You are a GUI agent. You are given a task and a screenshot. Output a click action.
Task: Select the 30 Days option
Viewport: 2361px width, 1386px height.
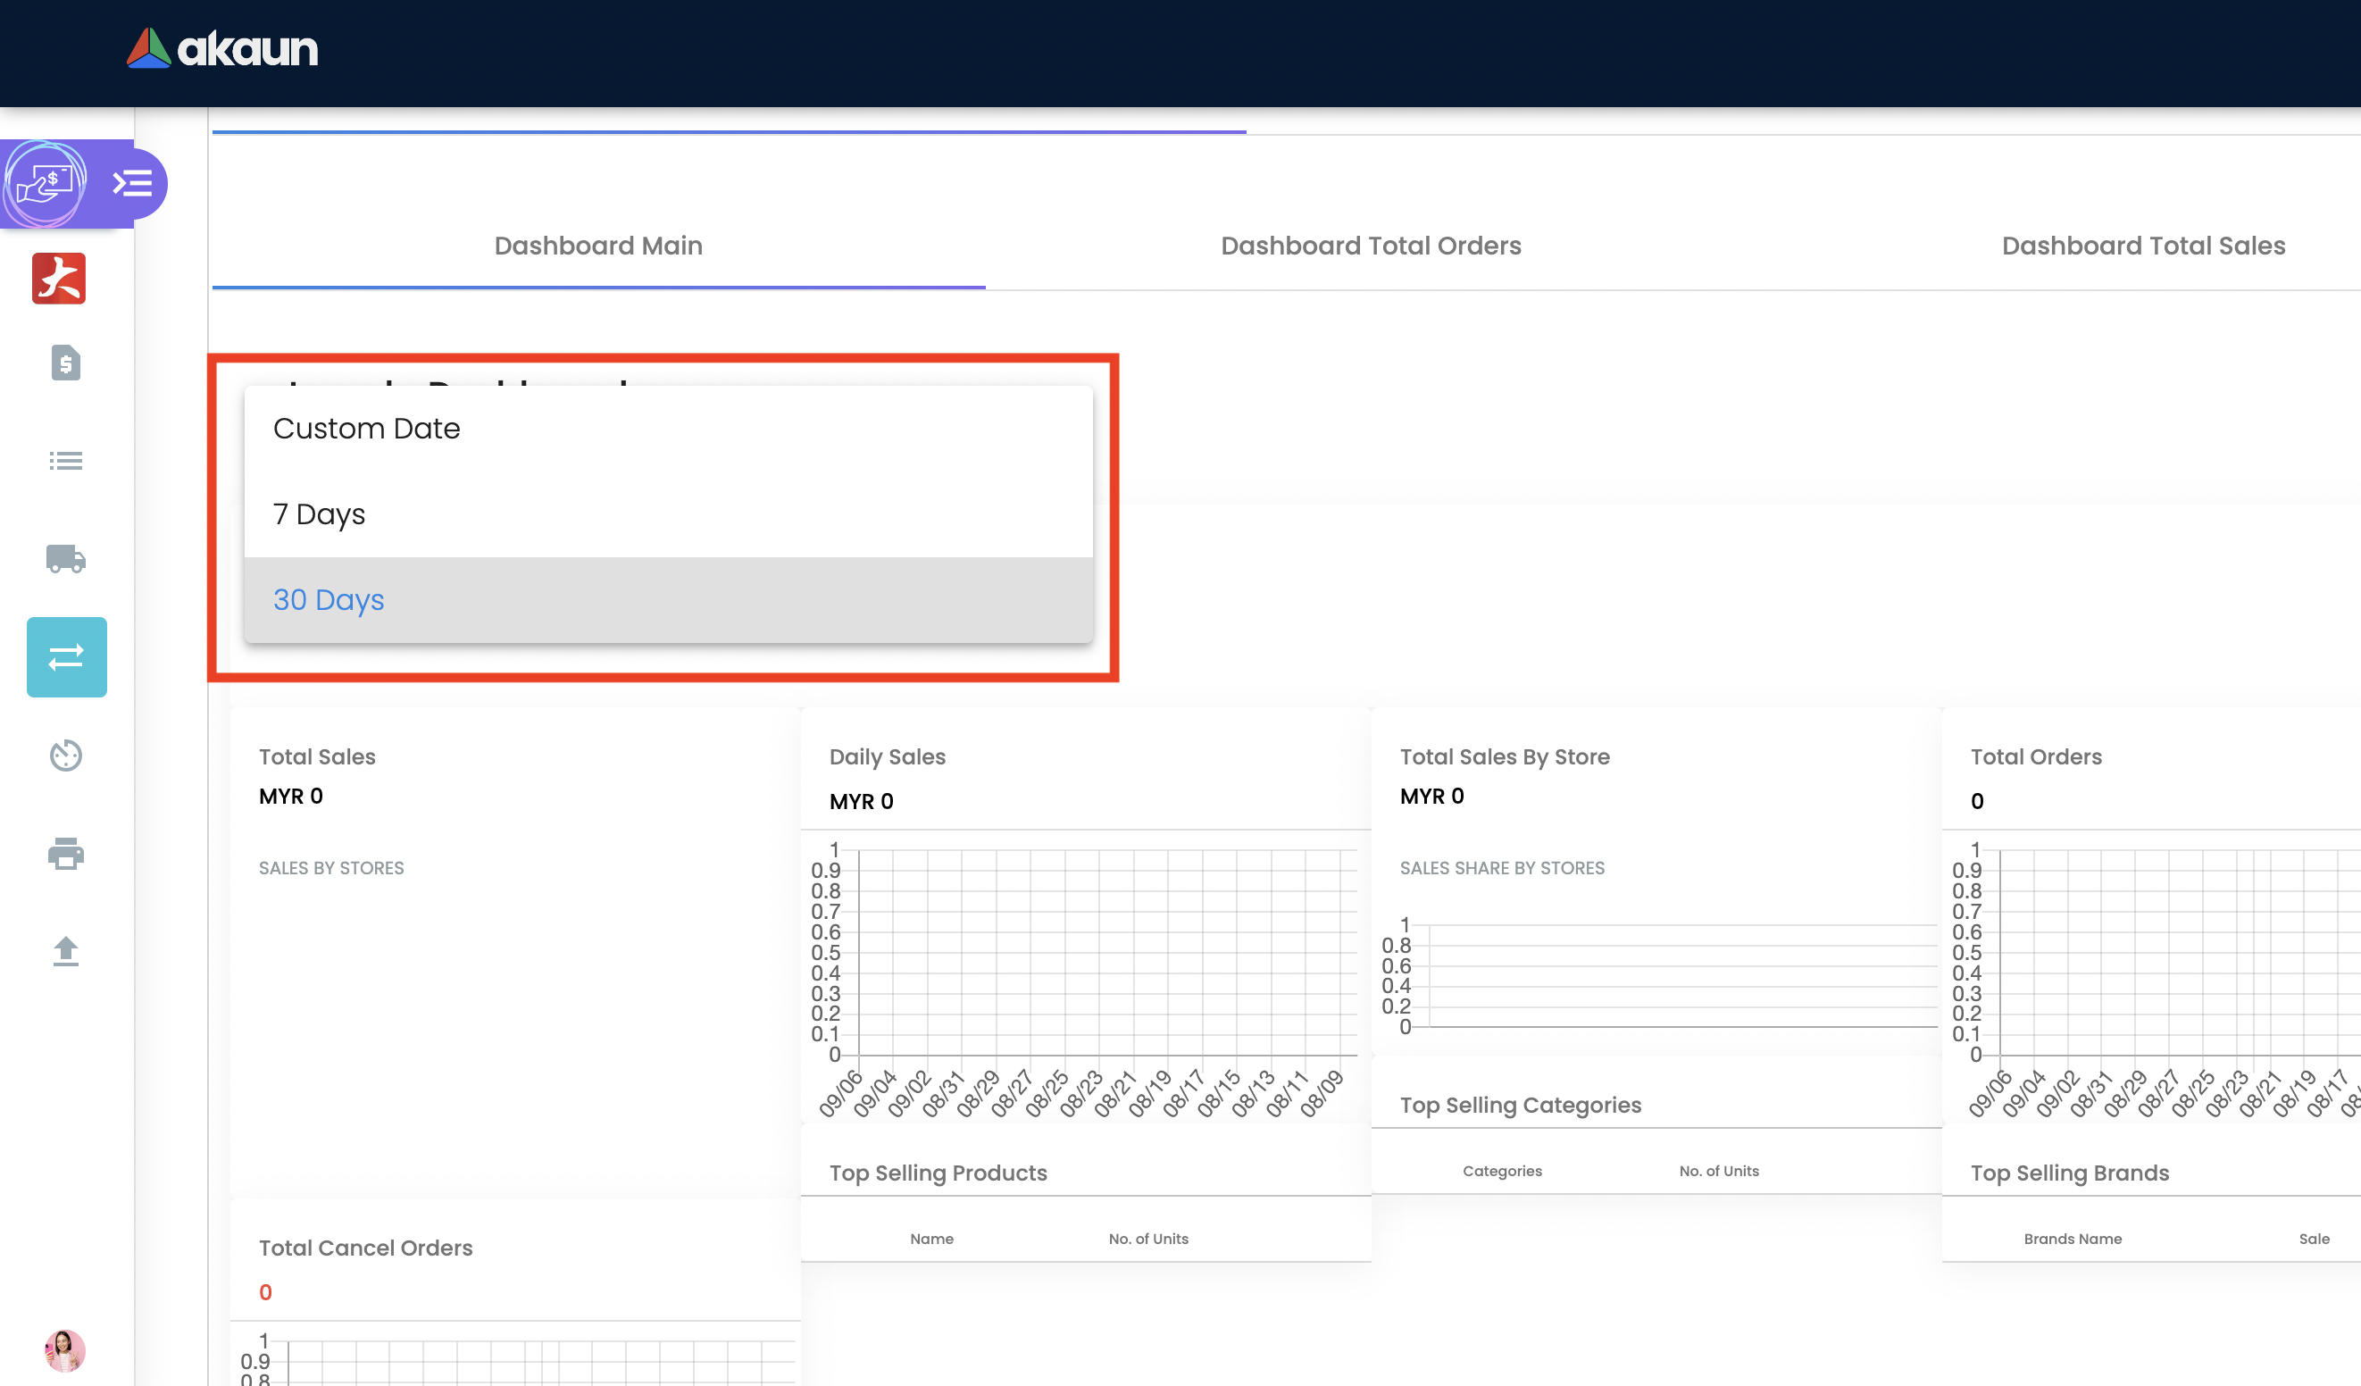click(328, 600)
